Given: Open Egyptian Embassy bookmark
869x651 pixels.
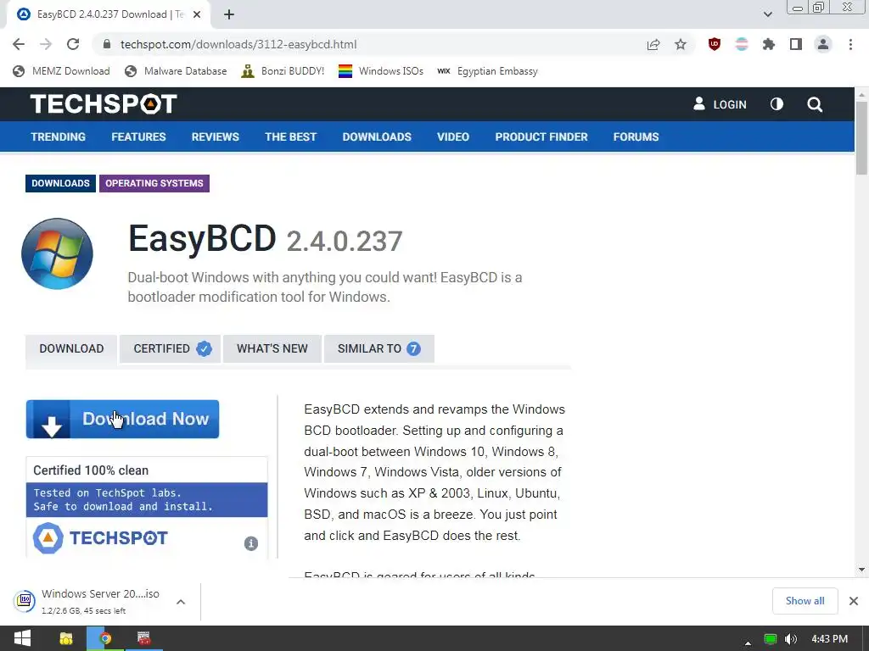Looking at the screenshot, I should click(x=488, y=71).
